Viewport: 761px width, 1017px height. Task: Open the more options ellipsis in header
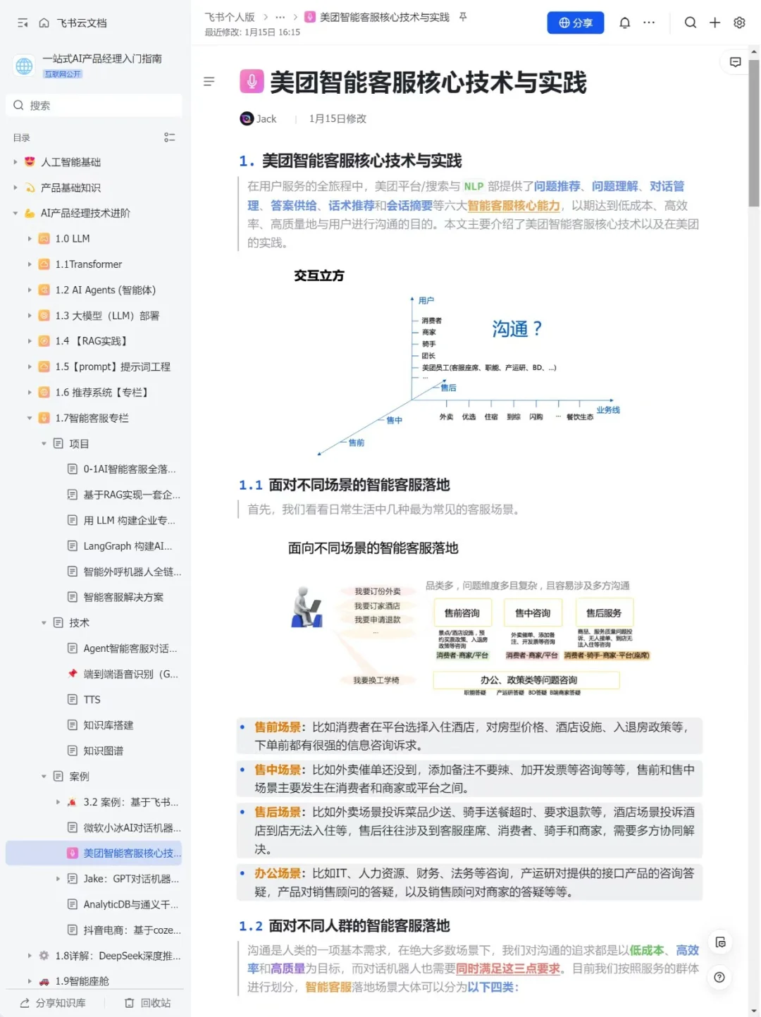coord(649,23)
